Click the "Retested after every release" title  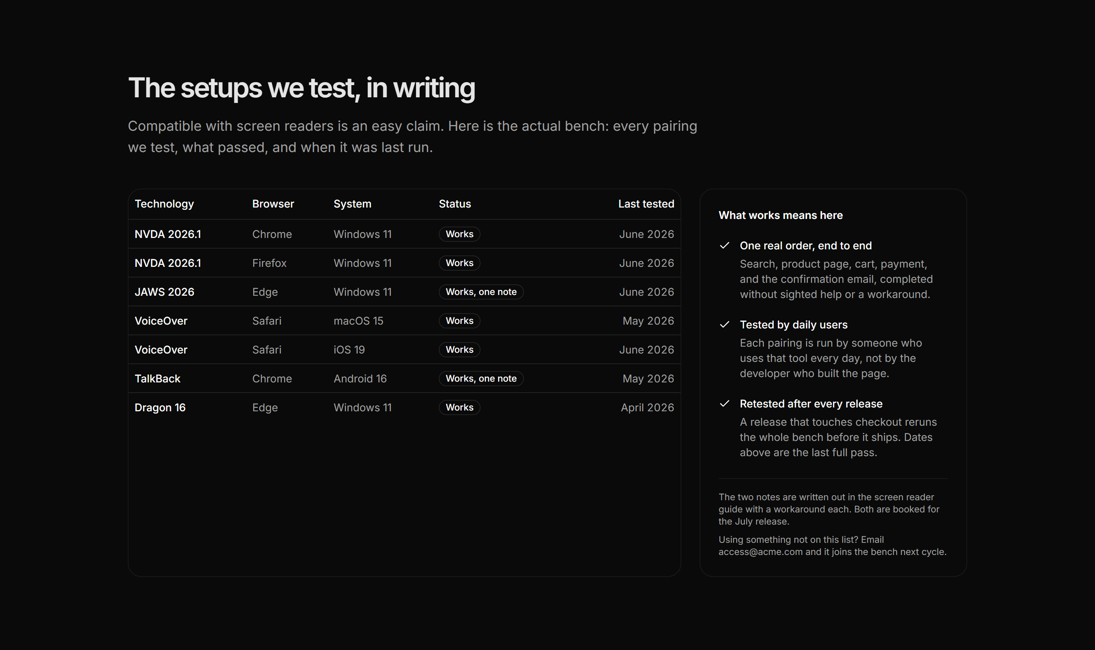[811, 403]
